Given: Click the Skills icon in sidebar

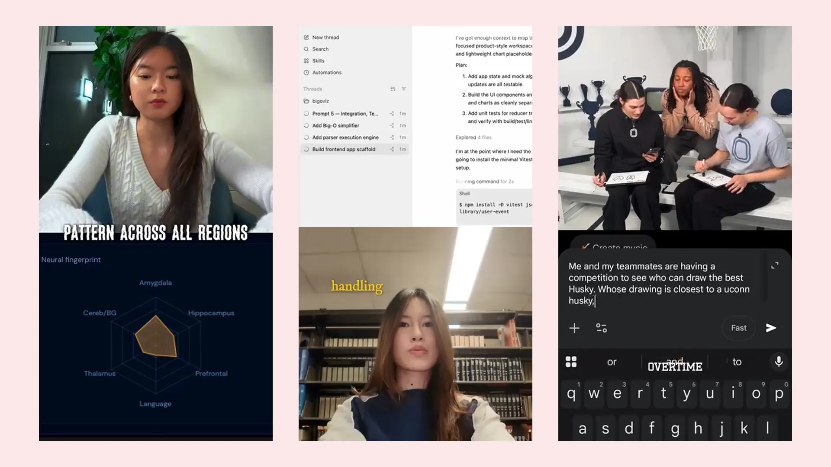Looking at the screenshot, I should (306, 61).
